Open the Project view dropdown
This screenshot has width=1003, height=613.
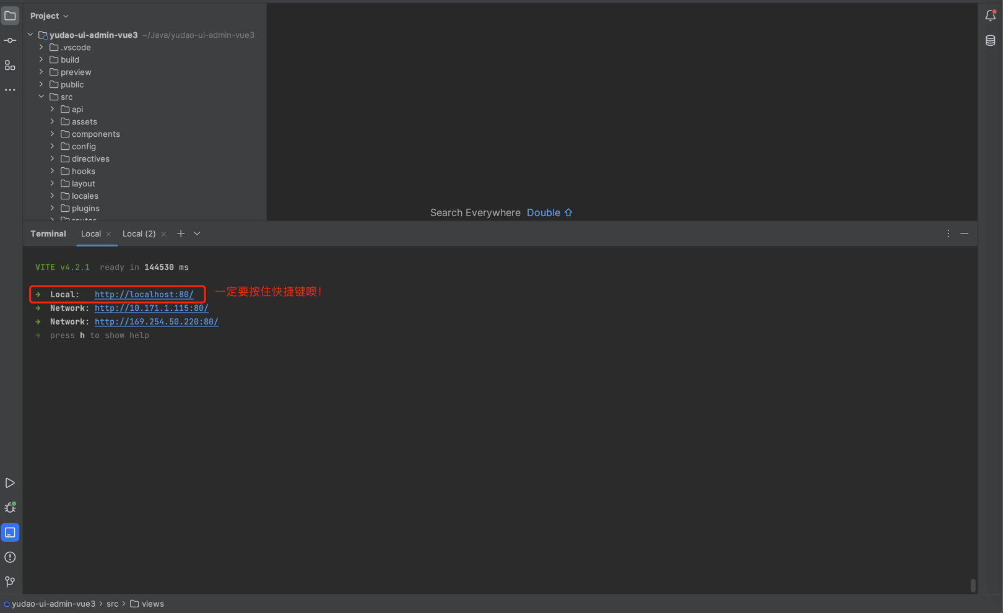[x=50, y=16]
